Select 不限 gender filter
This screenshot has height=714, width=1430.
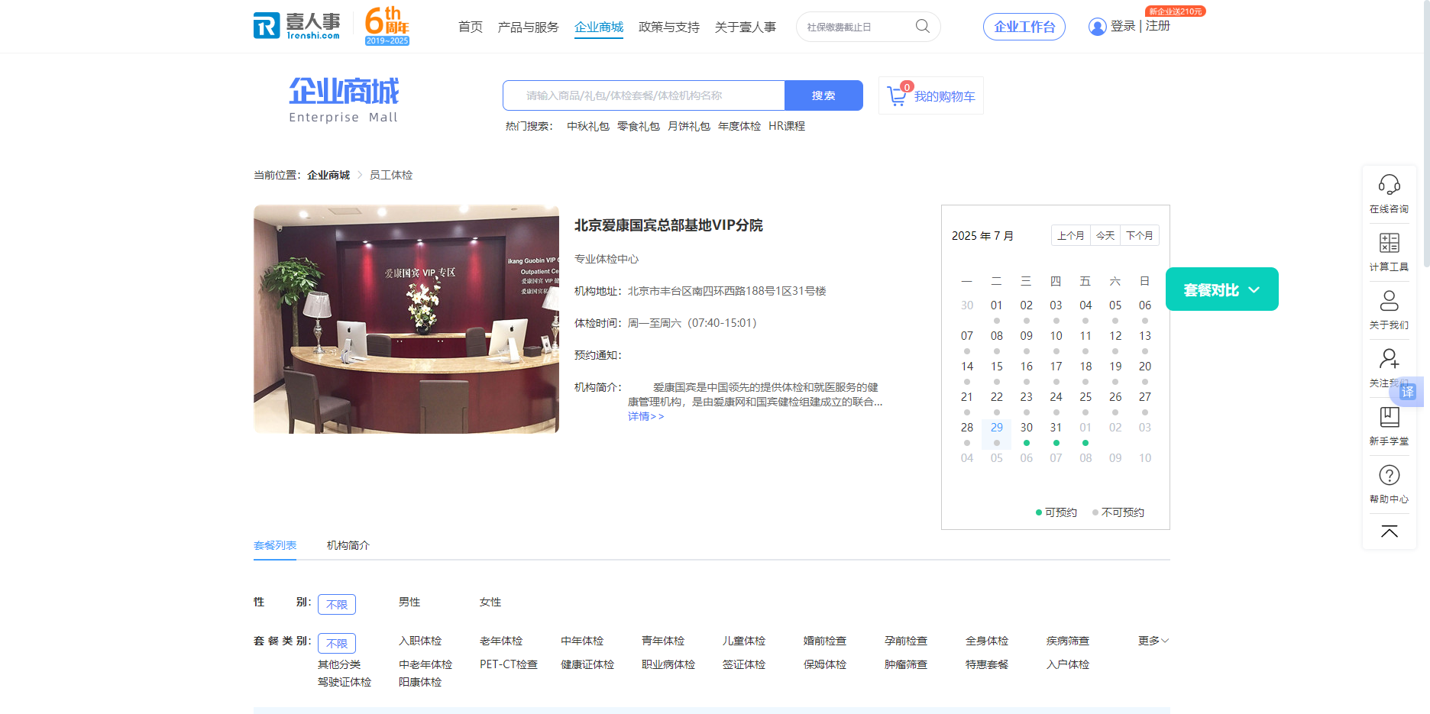[337, 604]
